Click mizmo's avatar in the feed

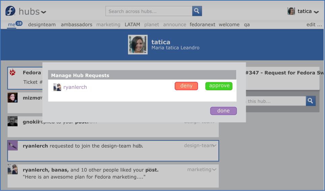[12, 97]
